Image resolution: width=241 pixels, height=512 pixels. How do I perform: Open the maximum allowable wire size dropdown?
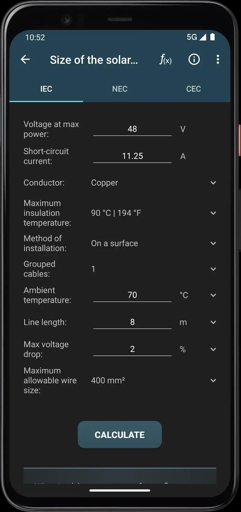click(213, 380)
